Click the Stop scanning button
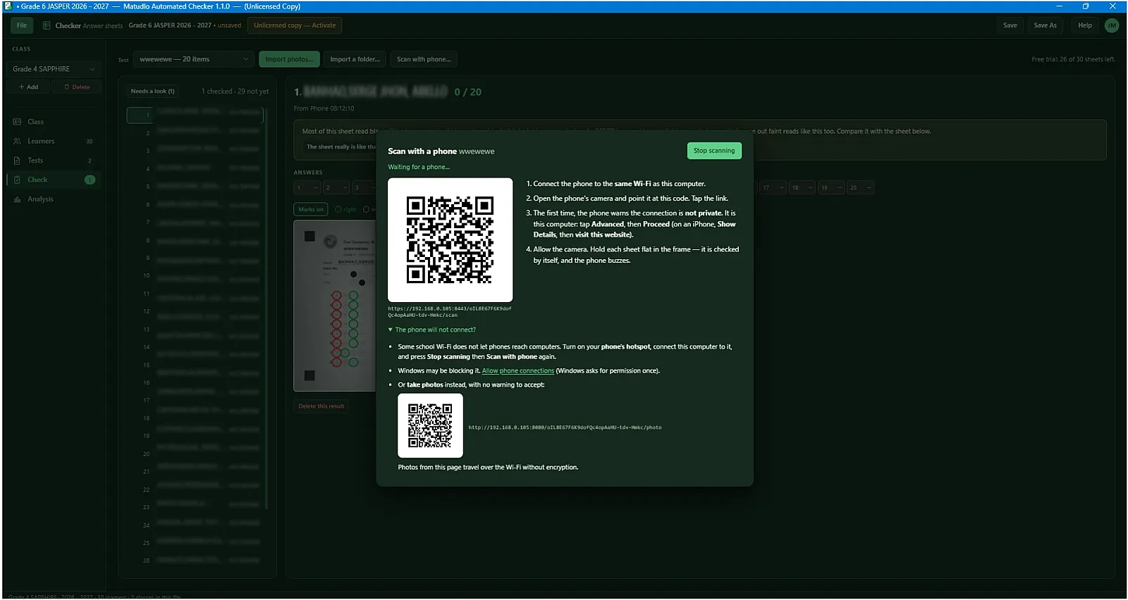The width and height of the screenshot is (1128, 600). [713, 151]
